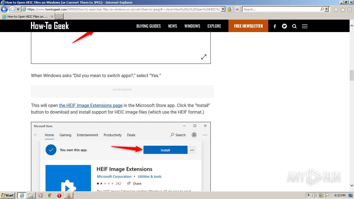Open the Windows menu item
Image resolution: width=354 pixels, height=199 pixels.
coord(192,26)
